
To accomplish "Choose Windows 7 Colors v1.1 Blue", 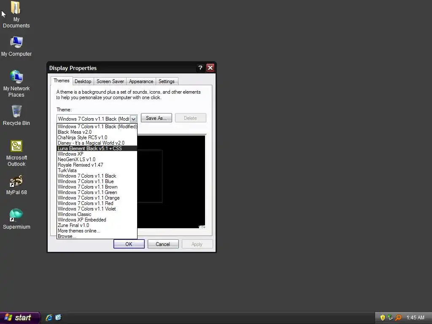I will [x=97, y=181].
